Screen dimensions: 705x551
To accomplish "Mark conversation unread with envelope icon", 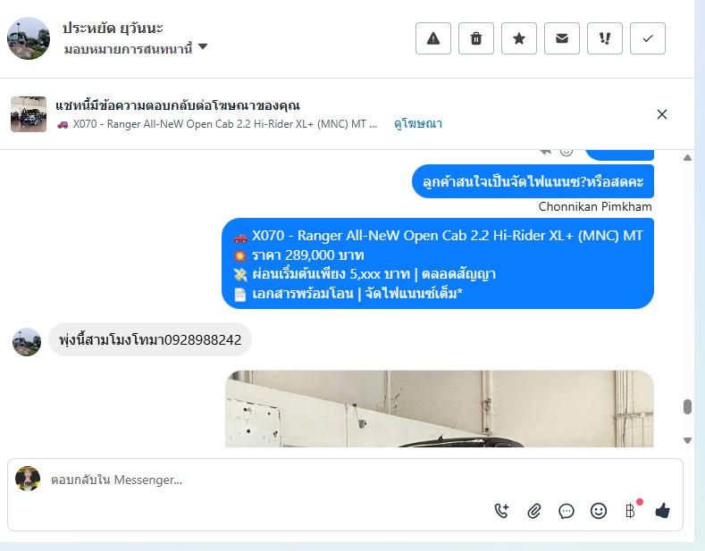I will click(562, 38).
